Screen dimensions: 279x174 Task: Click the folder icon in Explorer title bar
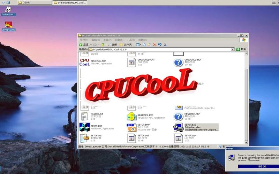(80, 35)
